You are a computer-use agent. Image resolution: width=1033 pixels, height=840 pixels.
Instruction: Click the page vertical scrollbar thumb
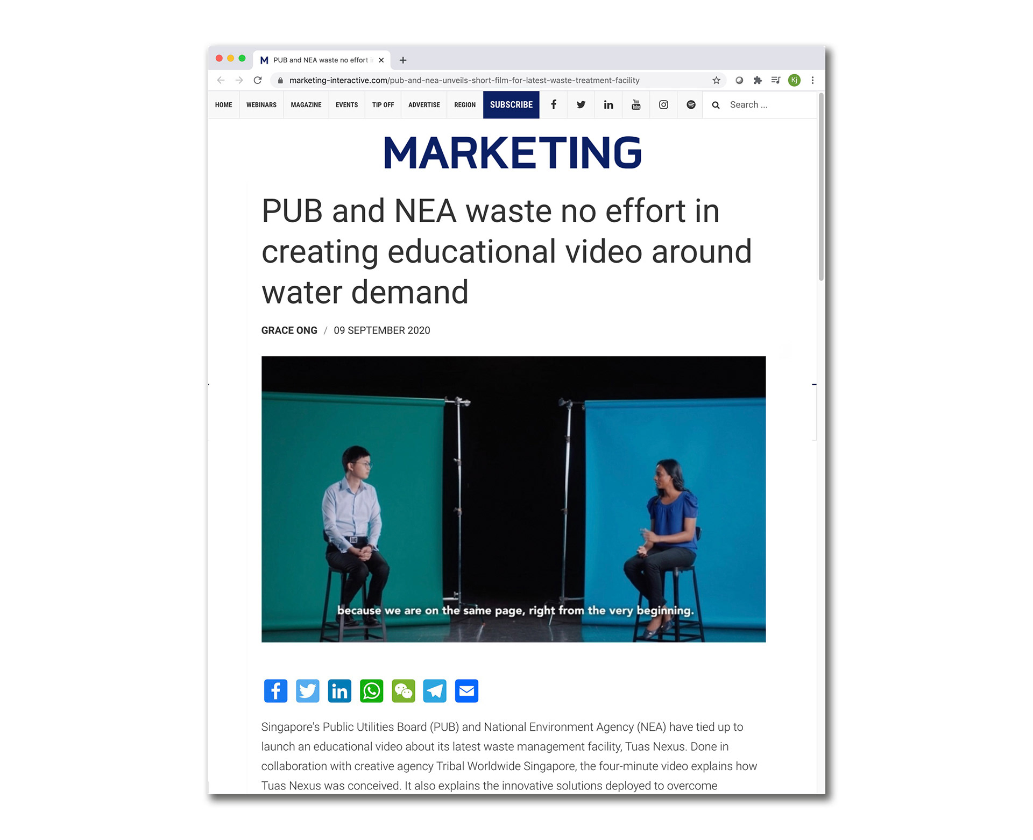[821, 187]
